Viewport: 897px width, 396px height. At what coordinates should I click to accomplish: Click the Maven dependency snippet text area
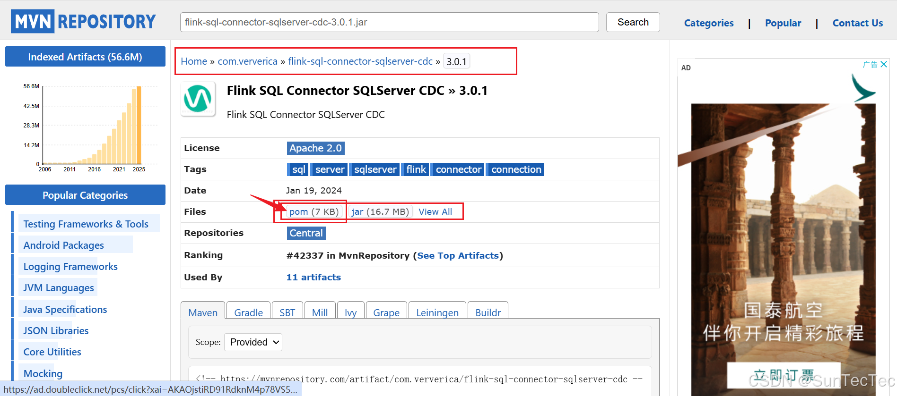(x=420, y=380)
